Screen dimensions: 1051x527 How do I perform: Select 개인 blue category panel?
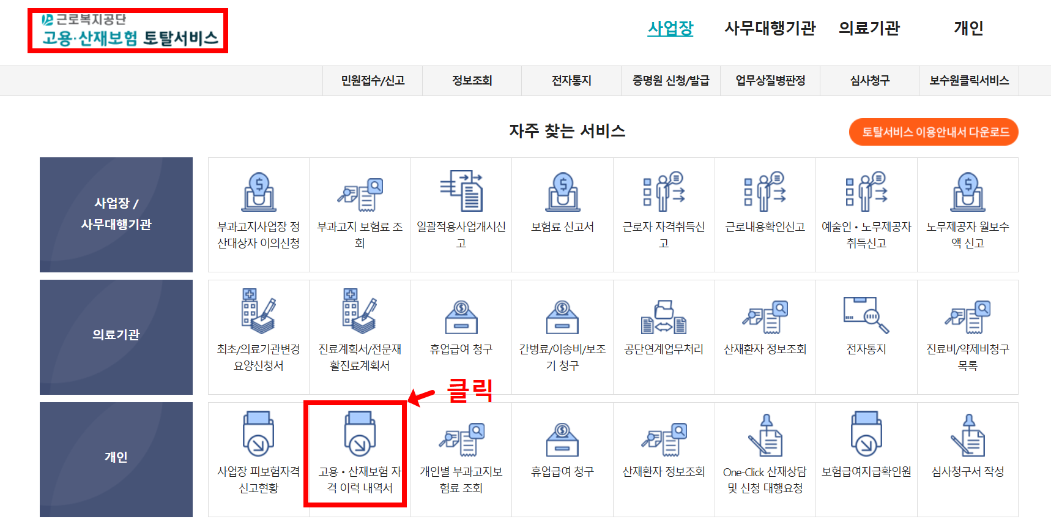[116, 460]
